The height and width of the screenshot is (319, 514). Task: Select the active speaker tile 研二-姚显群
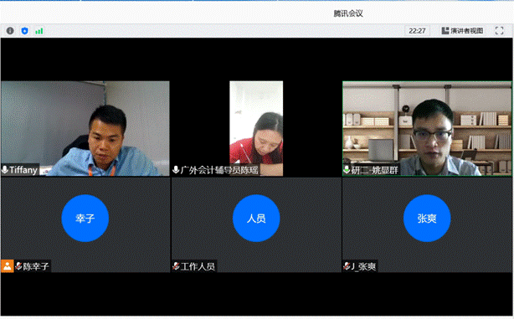pos(427,128)
